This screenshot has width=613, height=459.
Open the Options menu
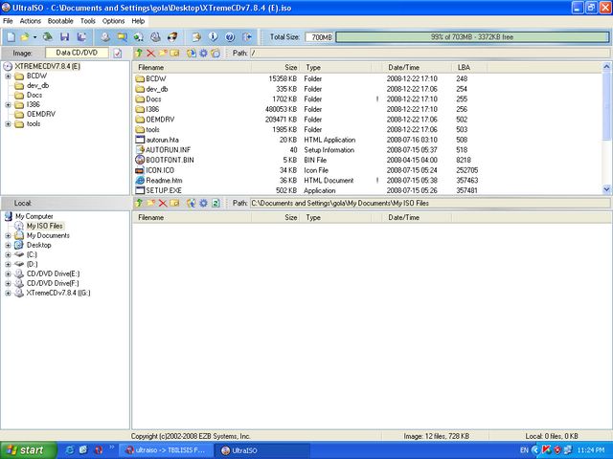click(113, 21)
